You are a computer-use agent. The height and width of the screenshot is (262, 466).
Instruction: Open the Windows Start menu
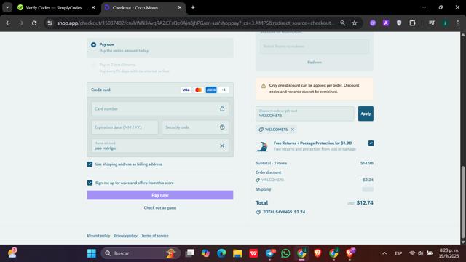92,253
